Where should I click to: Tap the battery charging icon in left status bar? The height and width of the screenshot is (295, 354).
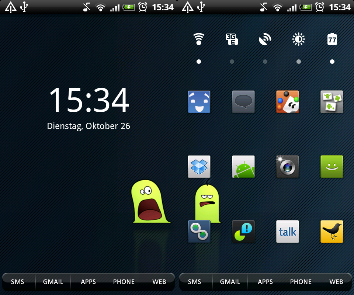[129, 7]
